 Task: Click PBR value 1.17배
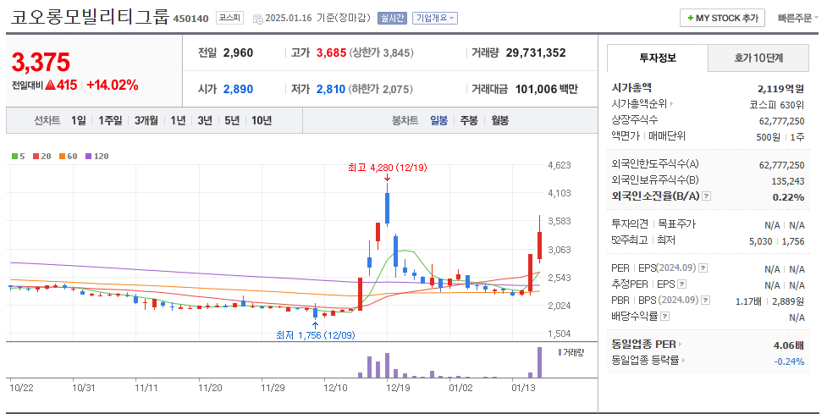click(x=749, y=301)
